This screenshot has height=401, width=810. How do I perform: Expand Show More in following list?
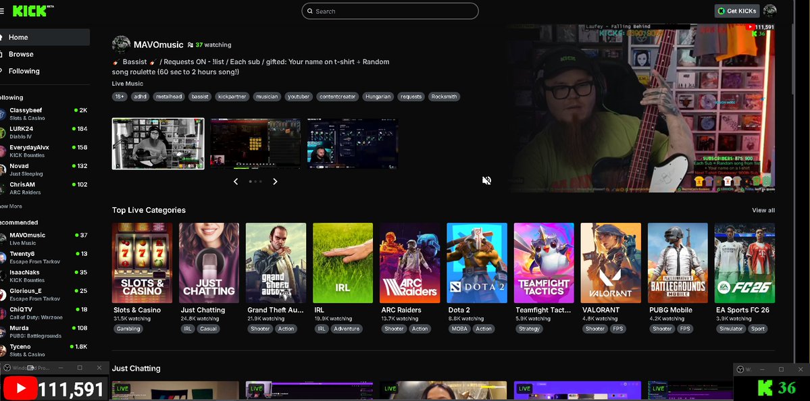pos(11,207)
